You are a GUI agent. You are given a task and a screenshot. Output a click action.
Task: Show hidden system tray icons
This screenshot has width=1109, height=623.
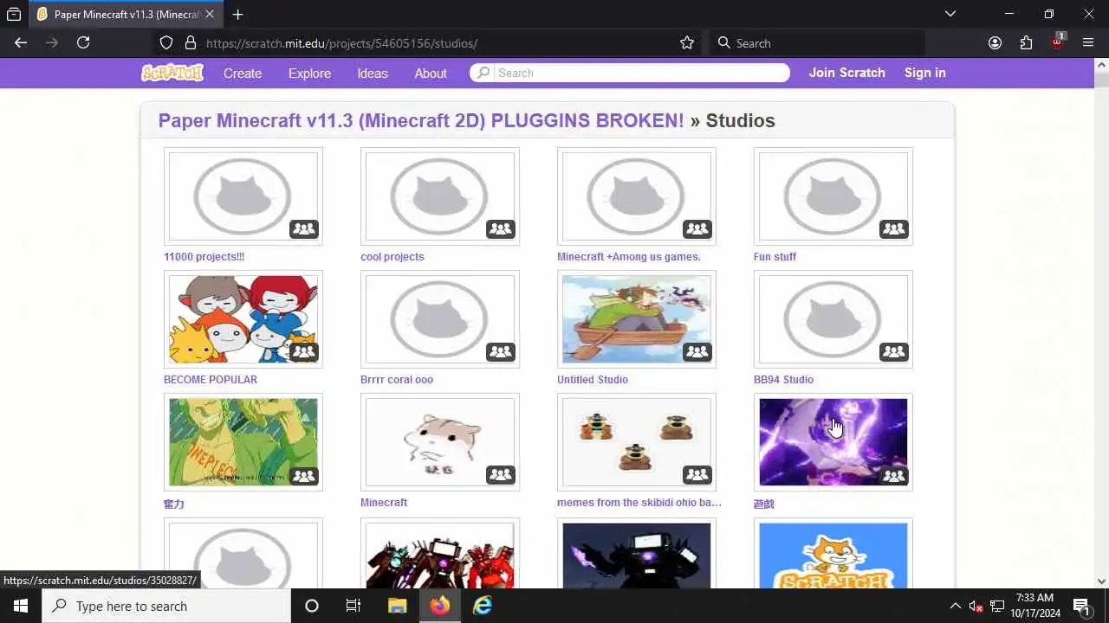955,606
